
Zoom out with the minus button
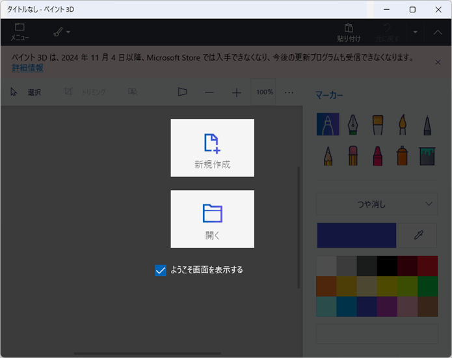click(x=209, y=92)
